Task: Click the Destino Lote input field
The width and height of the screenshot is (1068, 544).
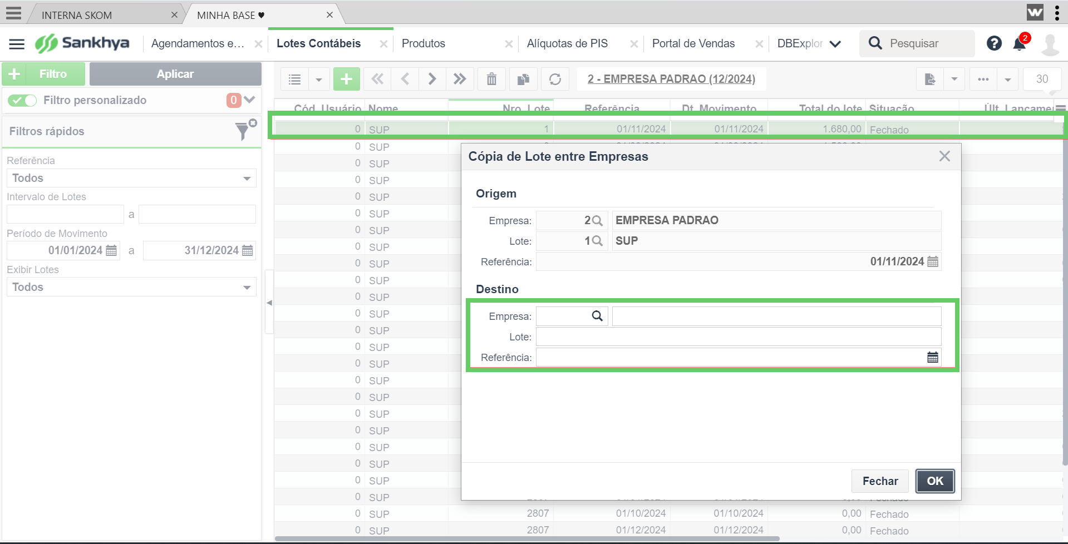Action: tap(739, 337)
